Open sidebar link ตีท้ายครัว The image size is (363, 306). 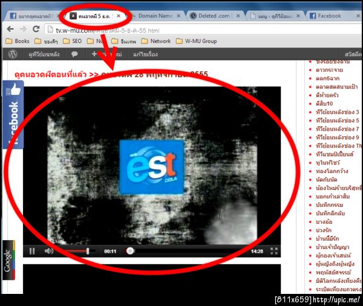[x=327, y=95]
